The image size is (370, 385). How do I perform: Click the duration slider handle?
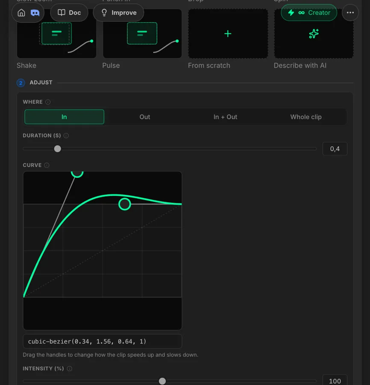pos(57,149)
